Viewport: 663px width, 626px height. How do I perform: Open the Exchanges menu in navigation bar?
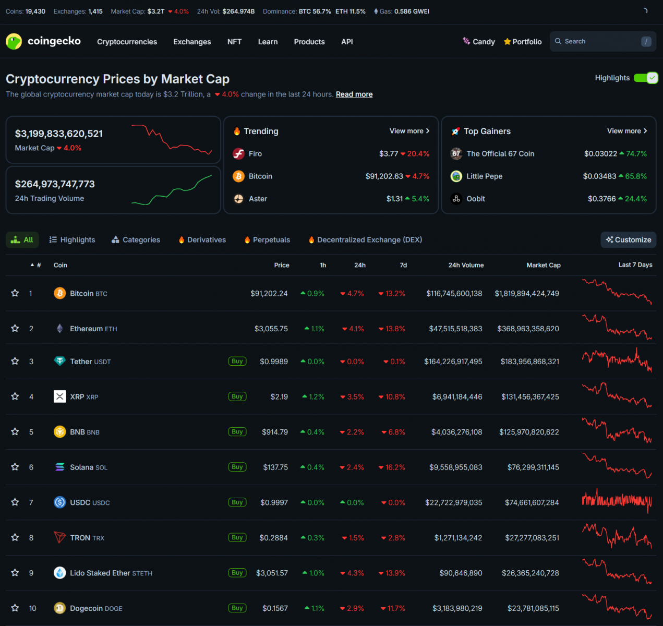coord(192,42)
